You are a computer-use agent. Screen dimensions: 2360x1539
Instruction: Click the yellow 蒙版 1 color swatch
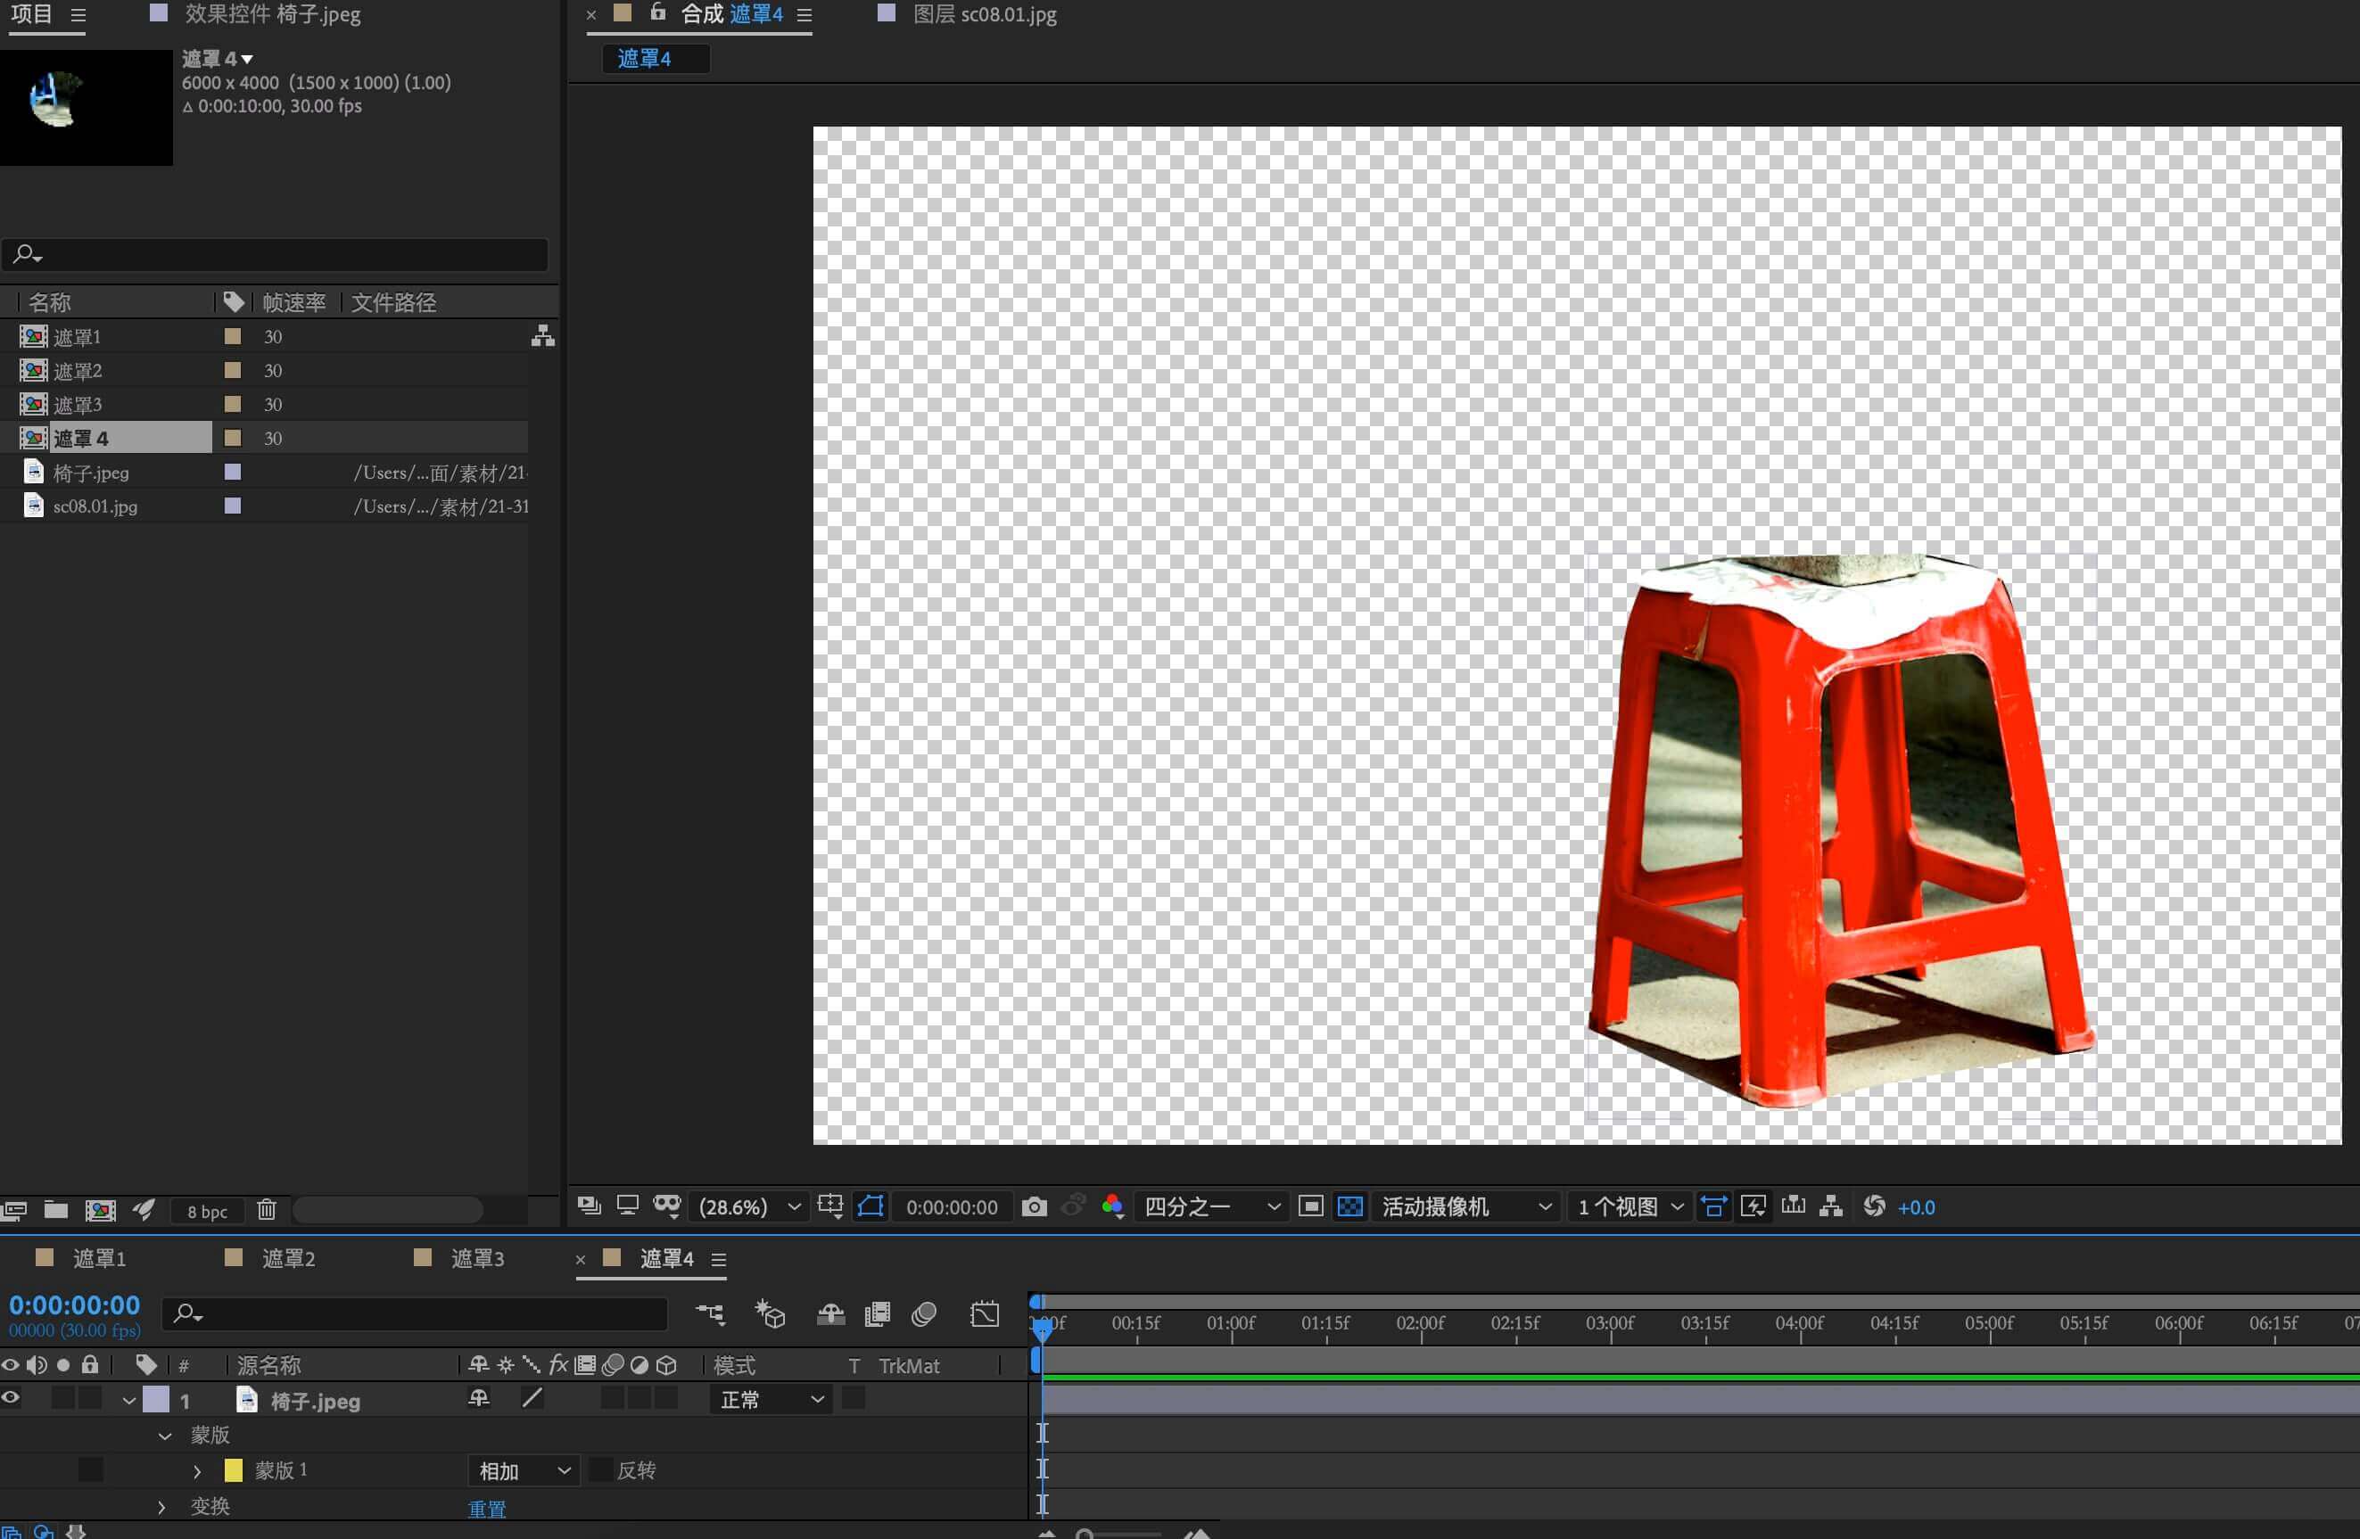[x=233, y=1469]
